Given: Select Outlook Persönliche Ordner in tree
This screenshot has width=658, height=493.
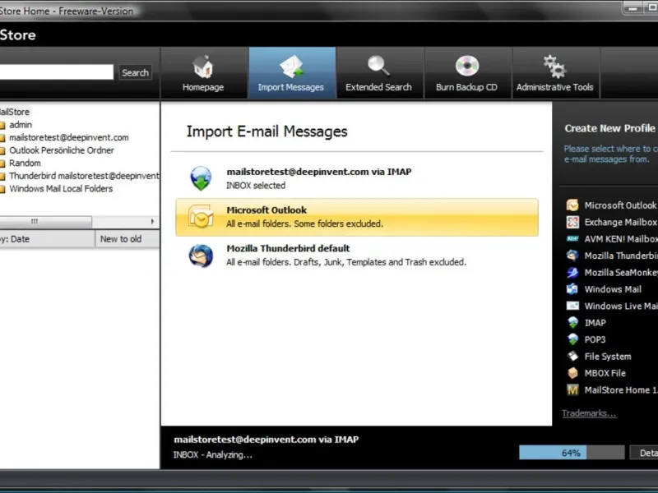Looking at the screenshot, I should 62,150.
